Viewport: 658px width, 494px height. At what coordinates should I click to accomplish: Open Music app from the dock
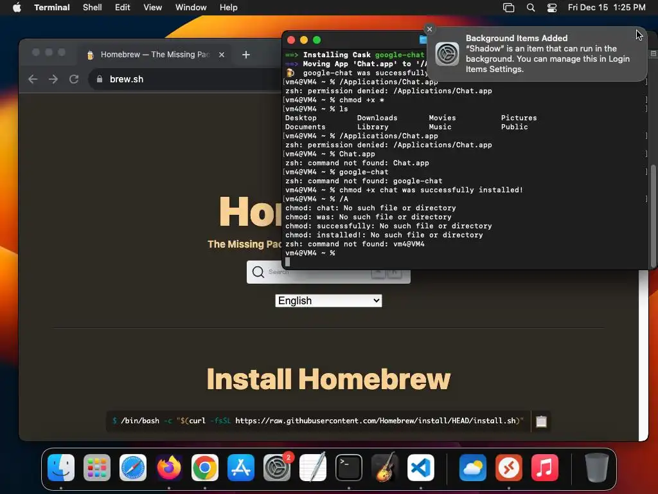coord(545,468)
